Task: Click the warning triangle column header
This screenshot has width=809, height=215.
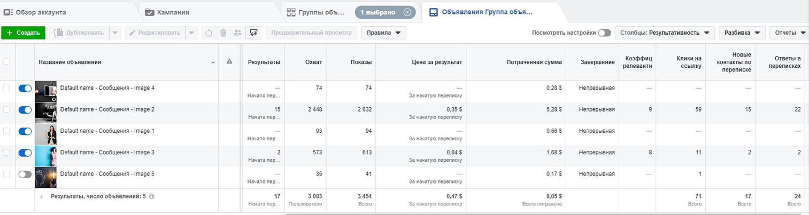Action: tap(229, 62)
